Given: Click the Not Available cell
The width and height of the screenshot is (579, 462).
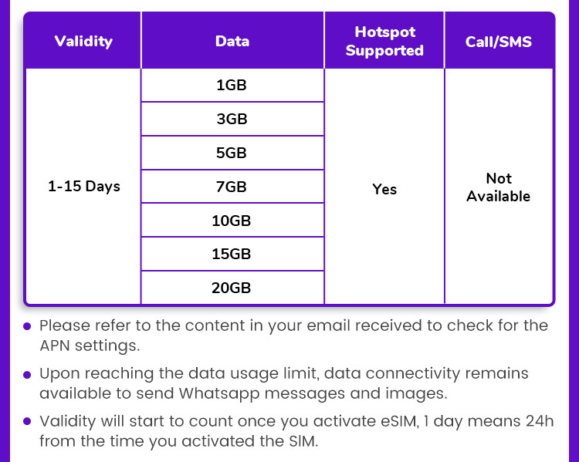Looking at the screenshot, I should click(x=499, y=187).
